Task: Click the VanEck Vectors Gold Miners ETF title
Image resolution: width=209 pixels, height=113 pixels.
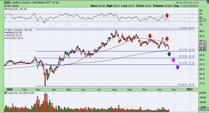Action: (x=31, y=3)
